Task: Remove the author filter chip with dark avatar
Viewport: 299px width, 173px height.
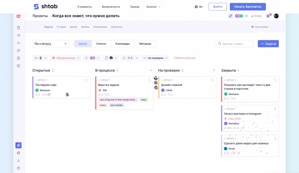Action: [116, 58]
